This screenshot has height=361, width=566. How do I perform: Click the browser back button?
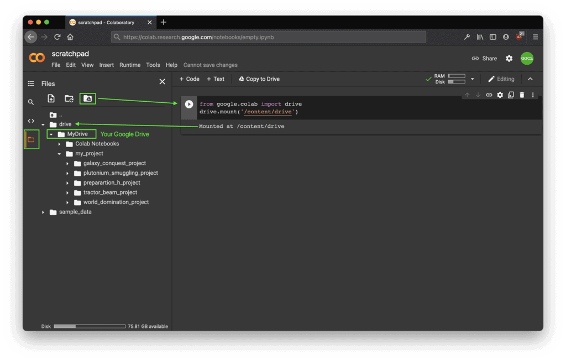tap(31, 37)
